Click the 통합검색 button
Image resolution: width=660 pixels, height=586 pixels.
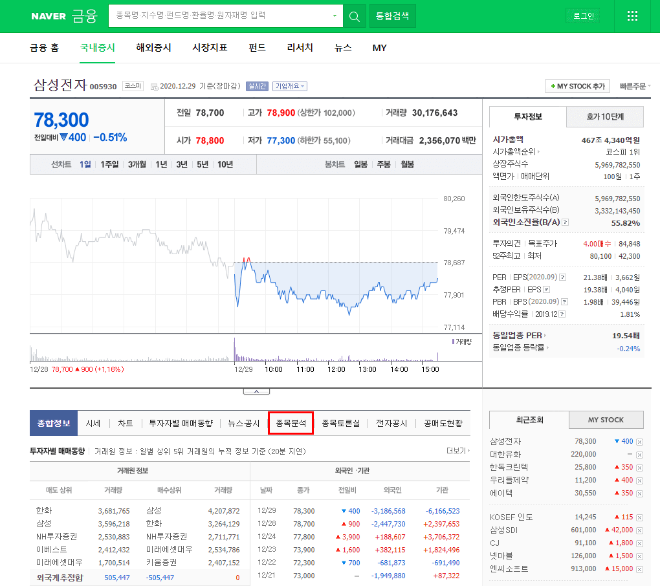[392, 16]
